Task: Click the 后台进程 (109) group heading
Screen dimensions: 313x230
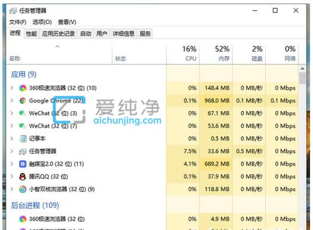Action: tap(35, 205)
